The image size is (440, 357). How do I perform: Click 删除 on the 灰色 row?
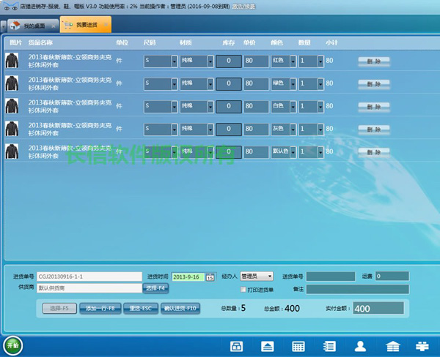pyautogui.click(x=374, y=129)
